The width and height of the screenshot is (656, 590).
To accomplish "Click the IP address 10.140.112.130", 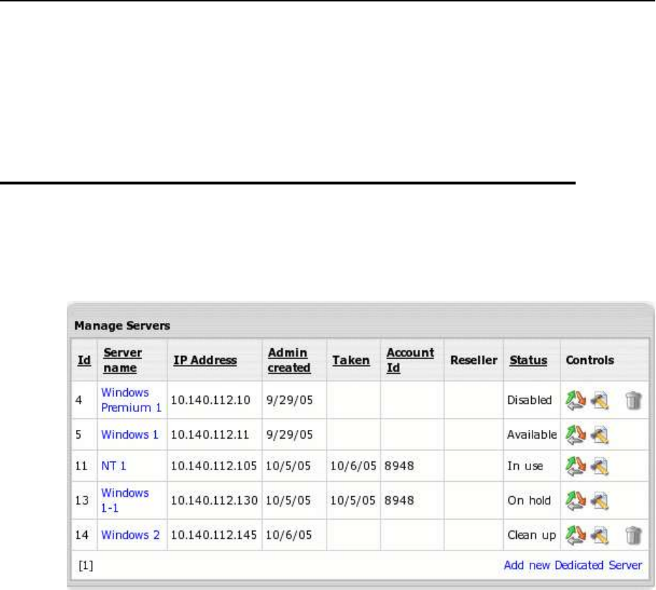I will coord(214,500).
